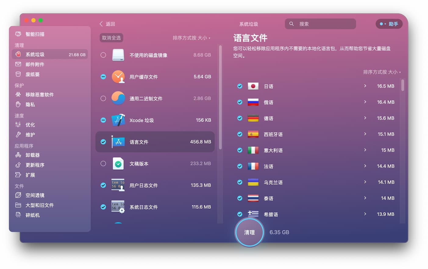The height and width of the screenshot is (269, 428).
Task: Click the Russian flag icon for 俄语
Action: coord(253,102)
